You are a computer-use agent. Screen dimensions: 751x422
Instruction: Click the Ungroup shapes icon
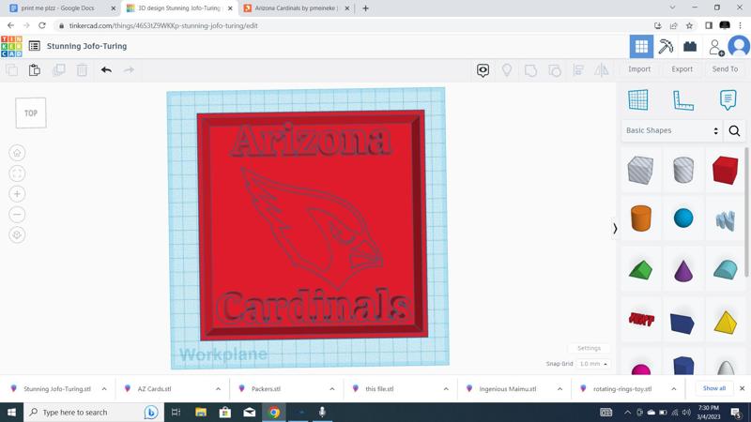555,70
